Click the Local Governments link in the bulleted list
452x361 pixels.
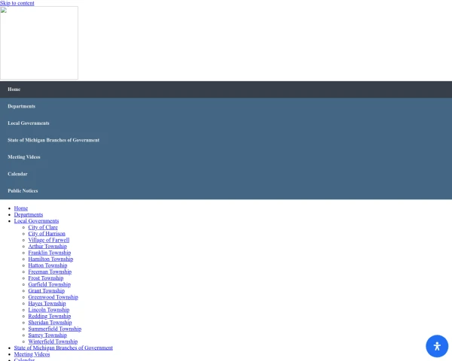click(x=36, y=221)
